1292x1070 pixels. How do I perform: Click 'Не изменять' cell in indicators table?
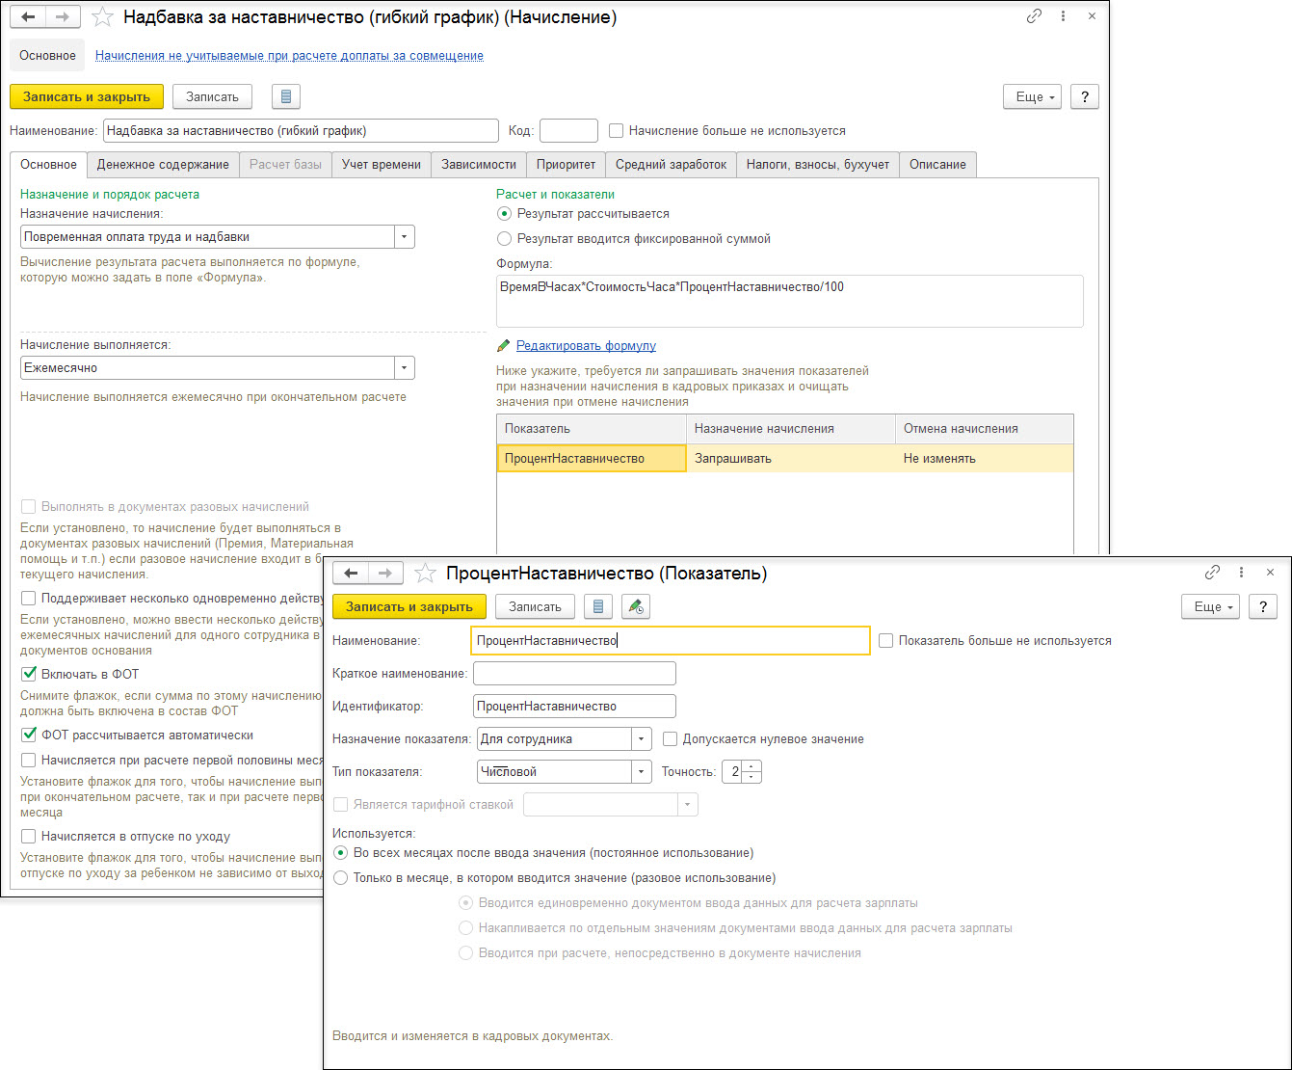pos(984,458)
